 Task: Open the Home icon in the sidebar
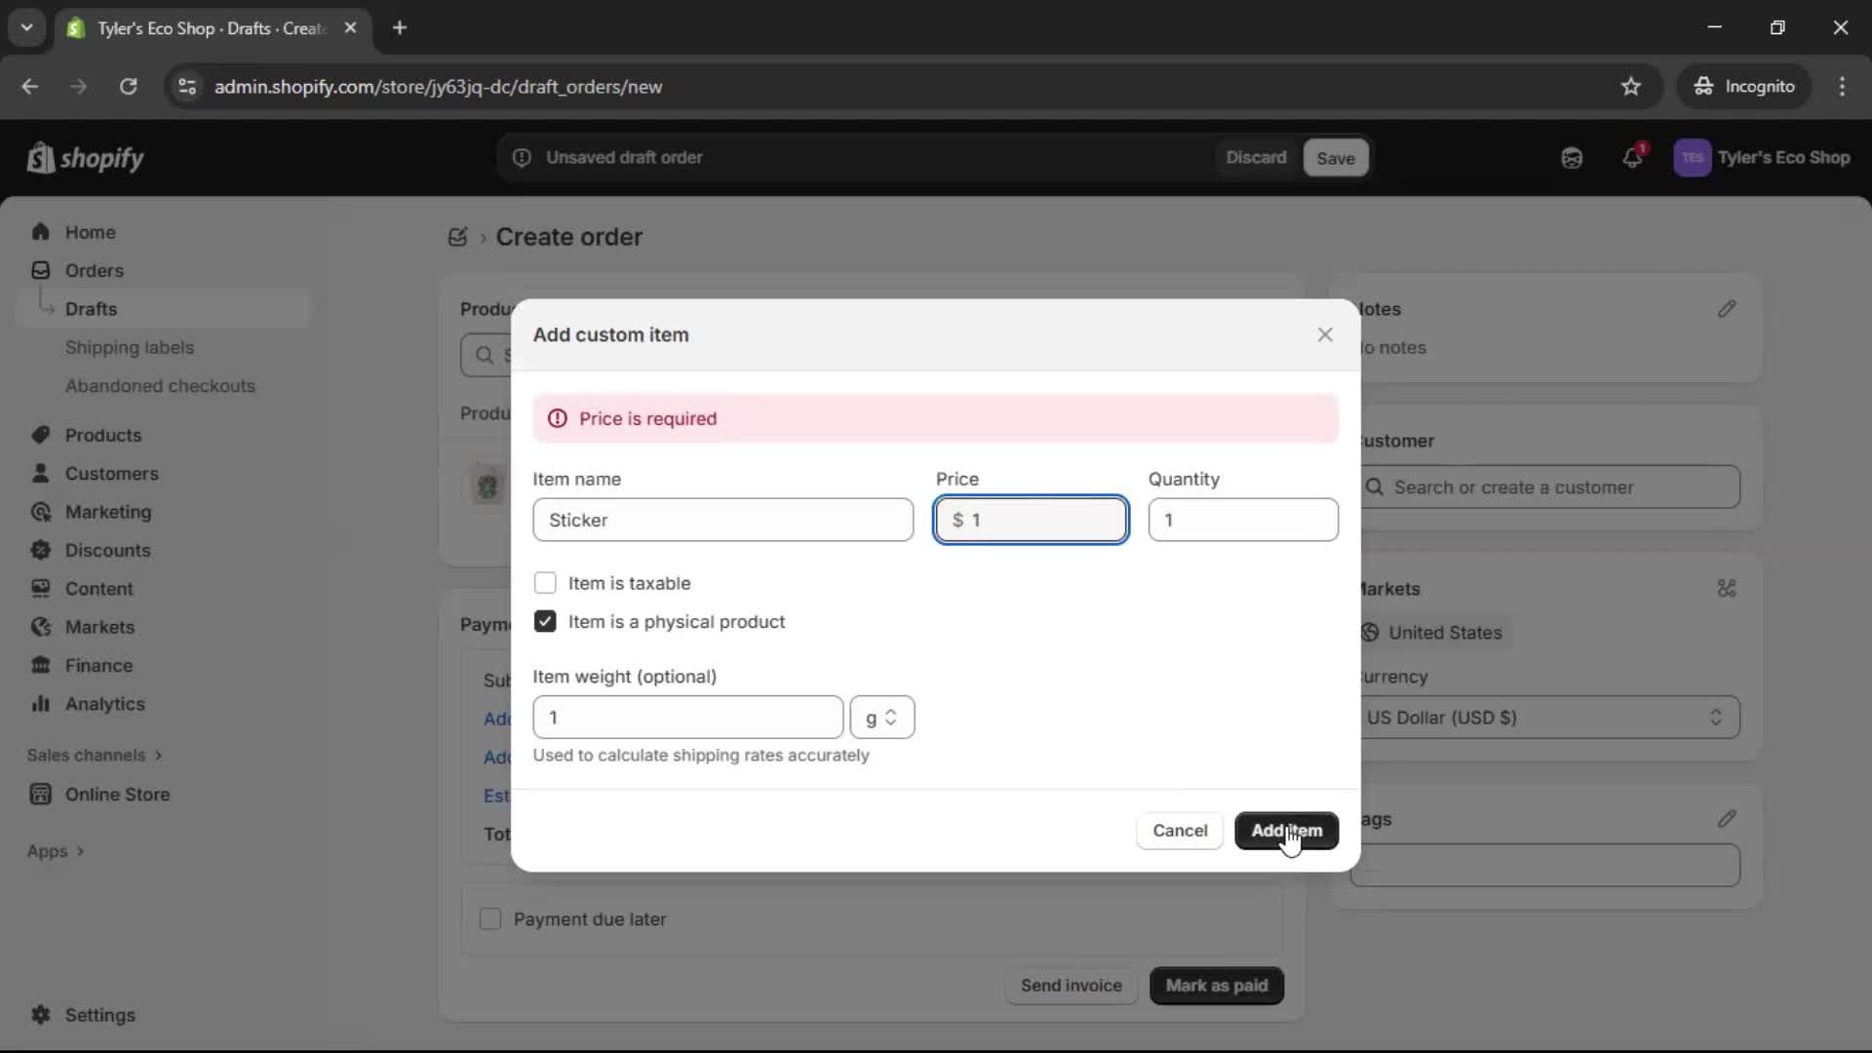(x=42, y=232)
